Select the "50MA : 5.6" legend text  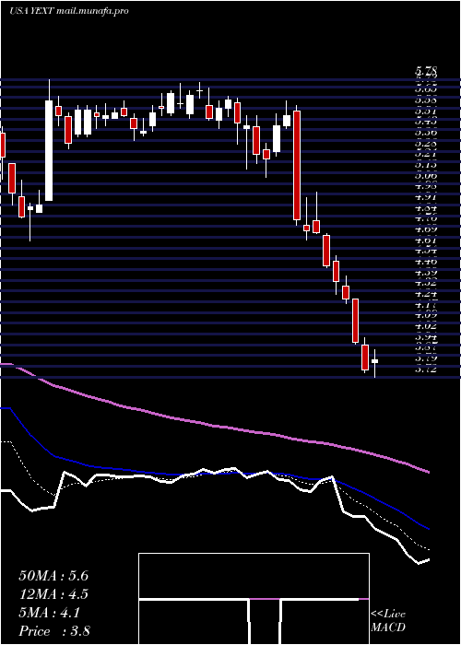pyautogui.click(x=53, y=576)
